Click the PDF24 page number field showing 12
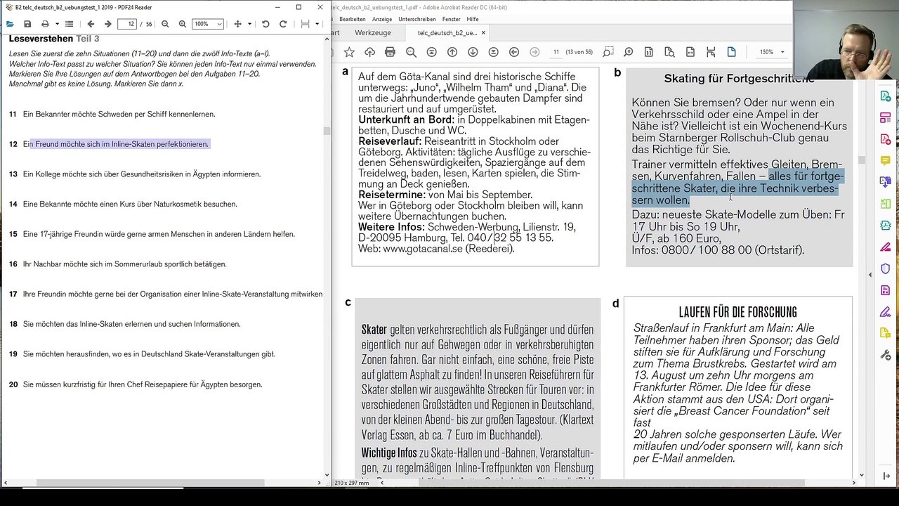The image size is (899, 506). click(127, 24)
